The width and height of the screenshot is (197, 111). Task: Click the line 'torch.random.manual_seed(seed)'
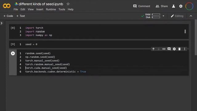pos(47,64)
